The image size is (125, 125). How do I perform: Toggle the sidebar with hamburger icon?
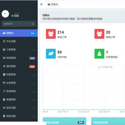tap(41, 4)
